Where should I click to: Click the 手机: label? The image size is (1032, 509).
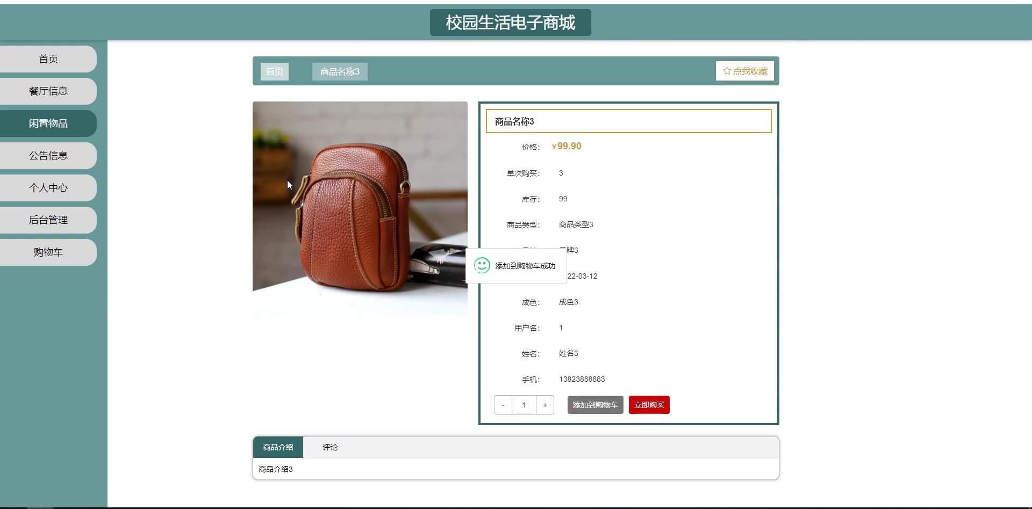click(531, 380)
